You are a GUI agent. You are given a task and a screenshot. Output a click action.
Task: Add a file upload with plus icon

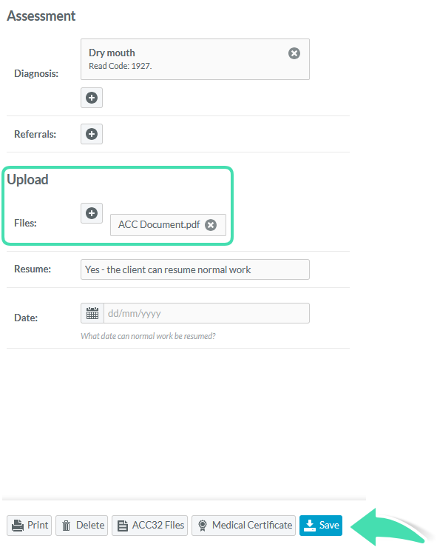tap(92, 213)
